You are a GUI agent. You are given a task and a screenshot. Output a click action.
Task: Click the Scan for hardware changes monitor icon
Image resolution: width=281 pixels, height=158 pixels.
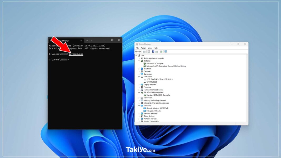166,52
